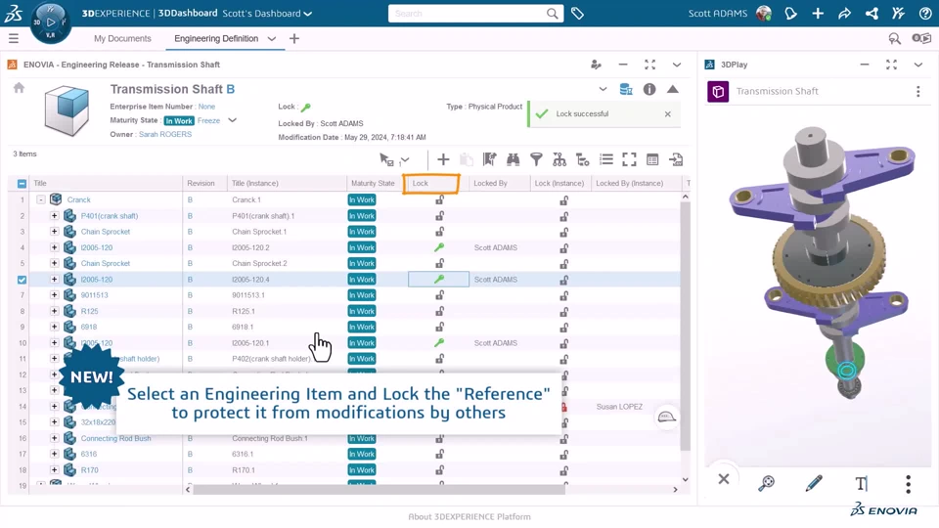
Task: Open the filter funnel icon
Action: (x=537, y=159)
